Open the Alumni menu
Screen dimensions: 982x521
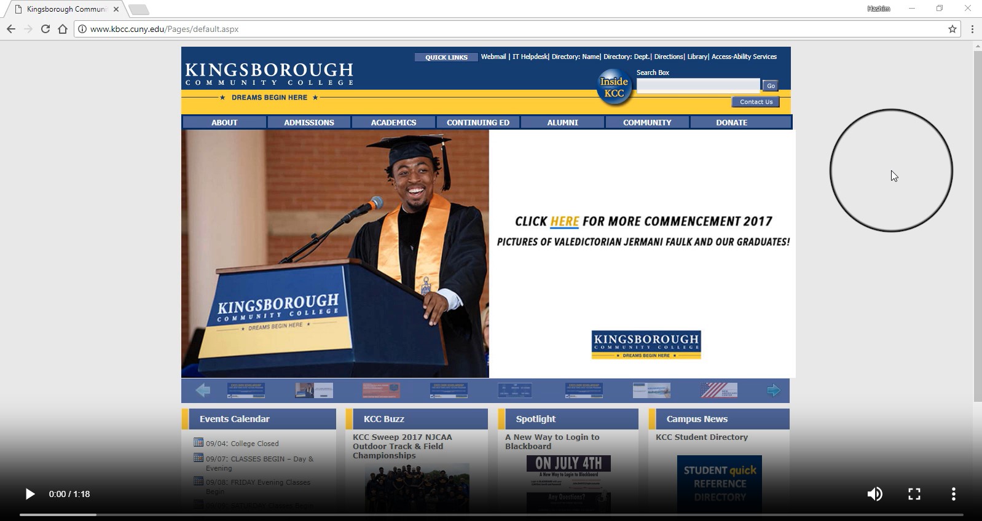[563, 122]
